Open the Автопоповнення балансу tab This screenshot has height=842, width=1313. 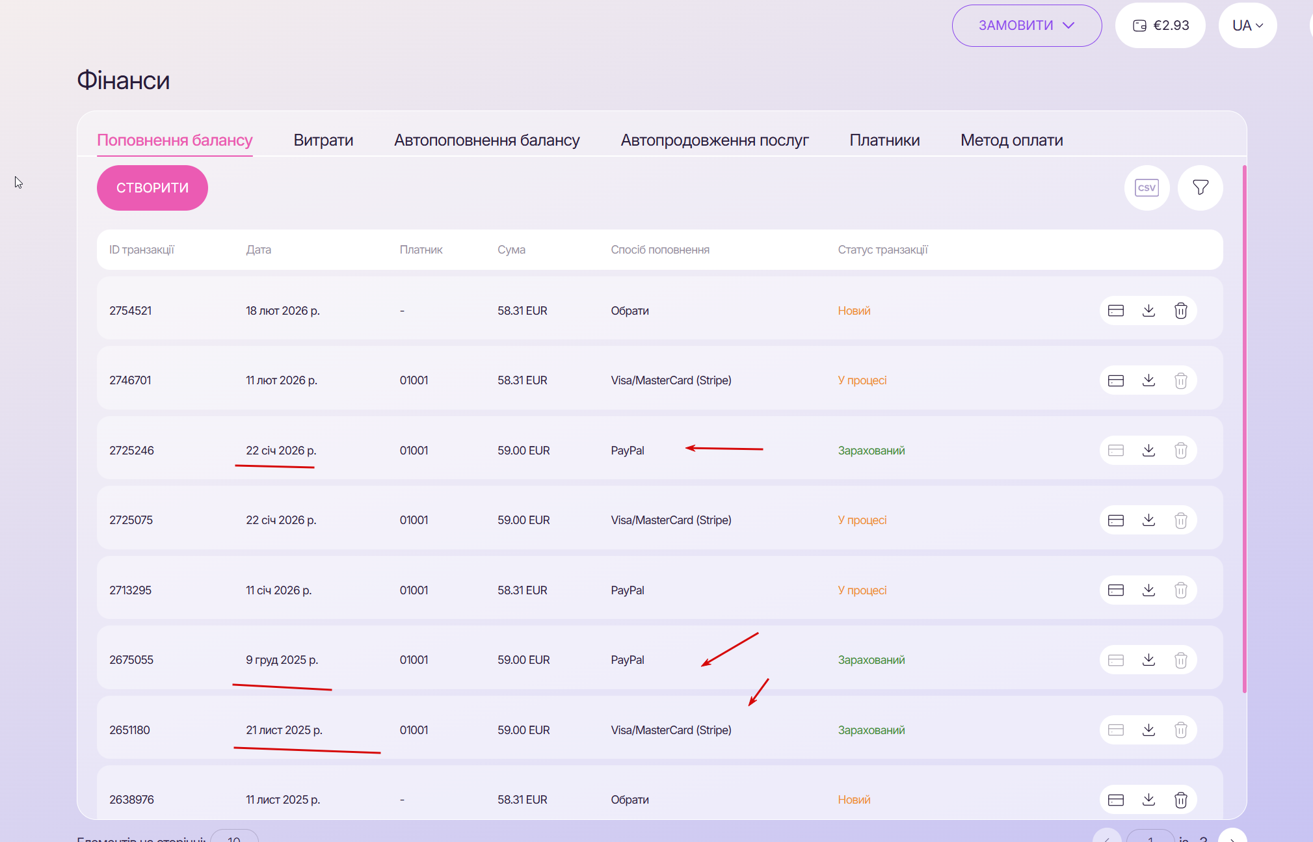click(486, 140)
